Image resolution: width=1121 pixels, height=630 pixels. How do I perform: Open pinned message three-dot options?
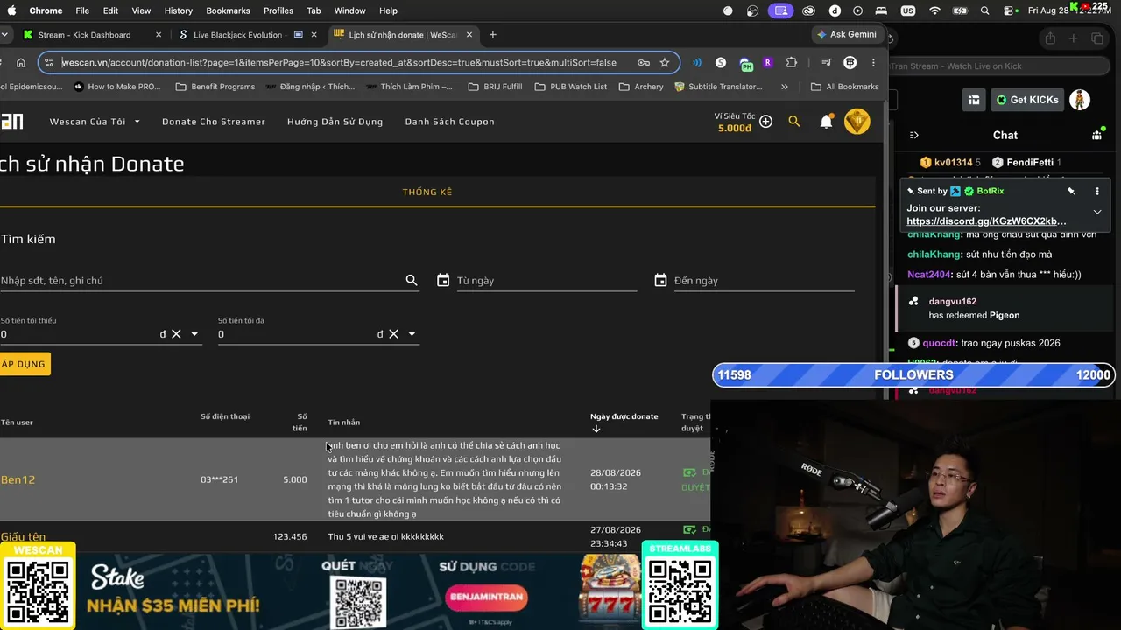coord(1097,191)
